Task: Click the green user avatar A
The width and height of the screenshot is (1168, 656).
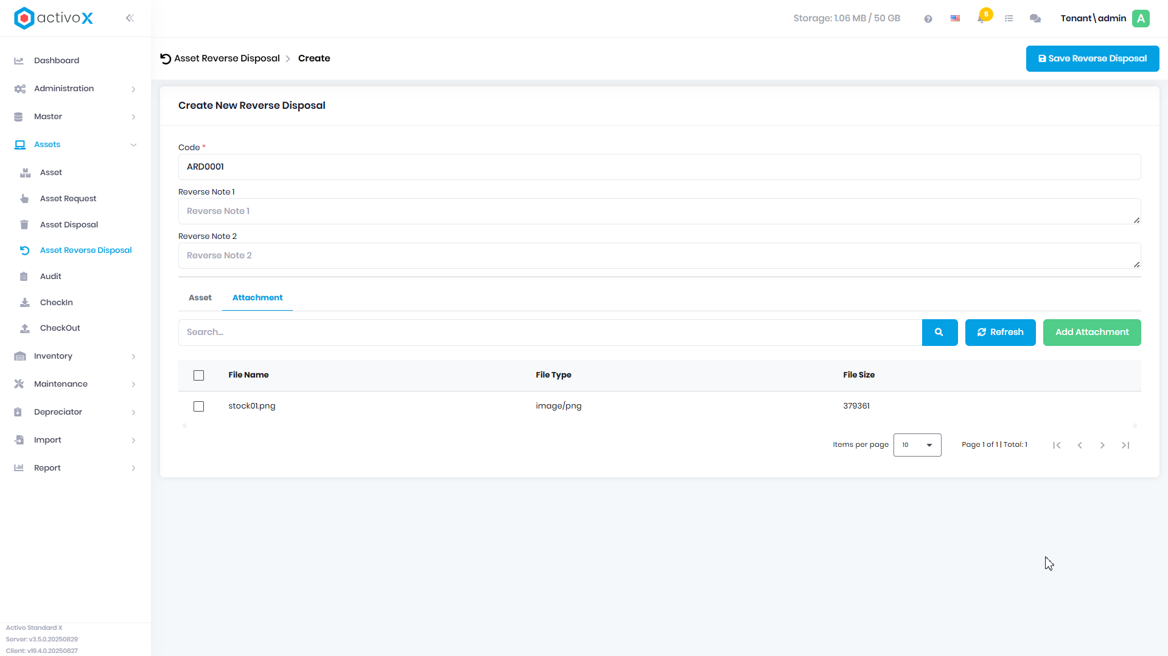Action: pyautogui.click(x=1141, y=18)
